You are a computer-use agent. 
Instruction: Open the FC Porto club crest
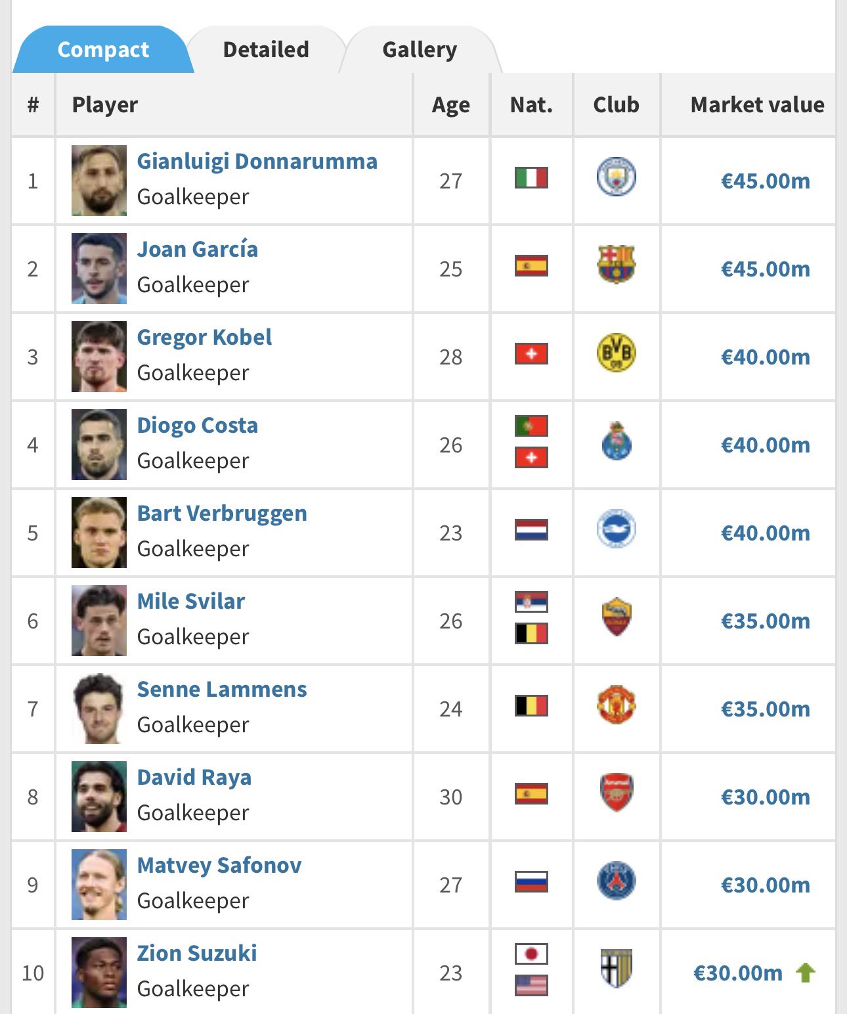click(616, 441)
